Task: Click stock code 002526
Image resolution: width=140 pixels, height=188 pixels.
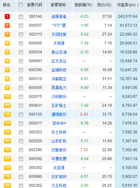Action: [35, 141]
